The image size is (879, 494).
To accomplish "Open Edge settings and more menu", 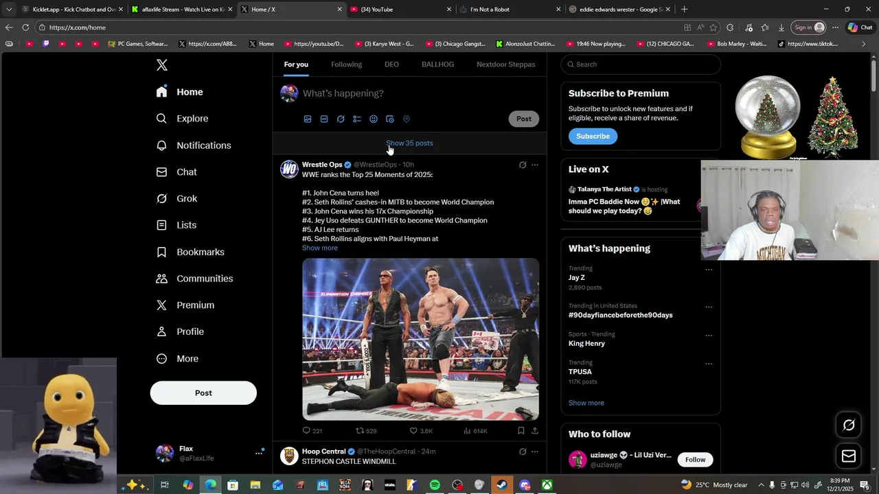I will click(835, 27).
